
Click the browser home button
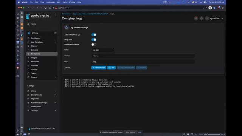click(50, 8)
